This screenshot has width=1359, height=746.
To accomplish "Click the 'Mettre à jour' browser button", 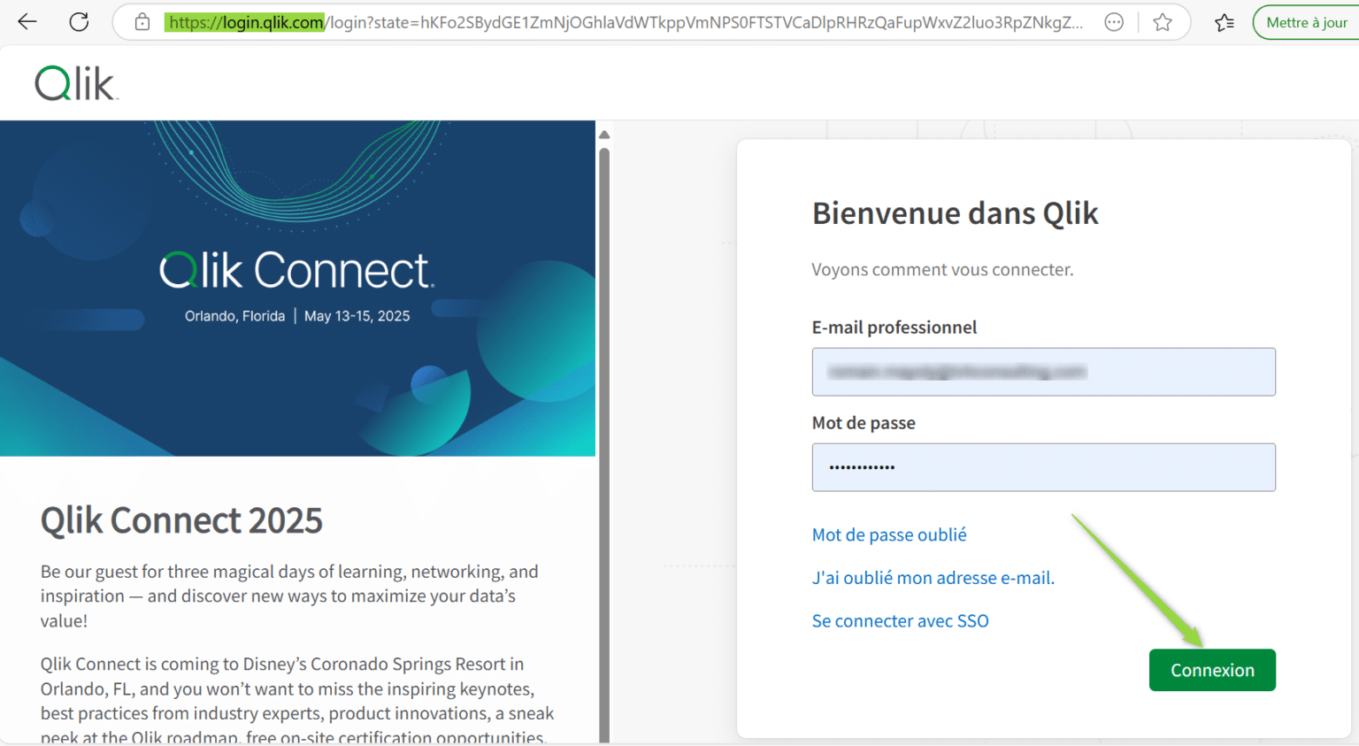I will (1308, 22).
